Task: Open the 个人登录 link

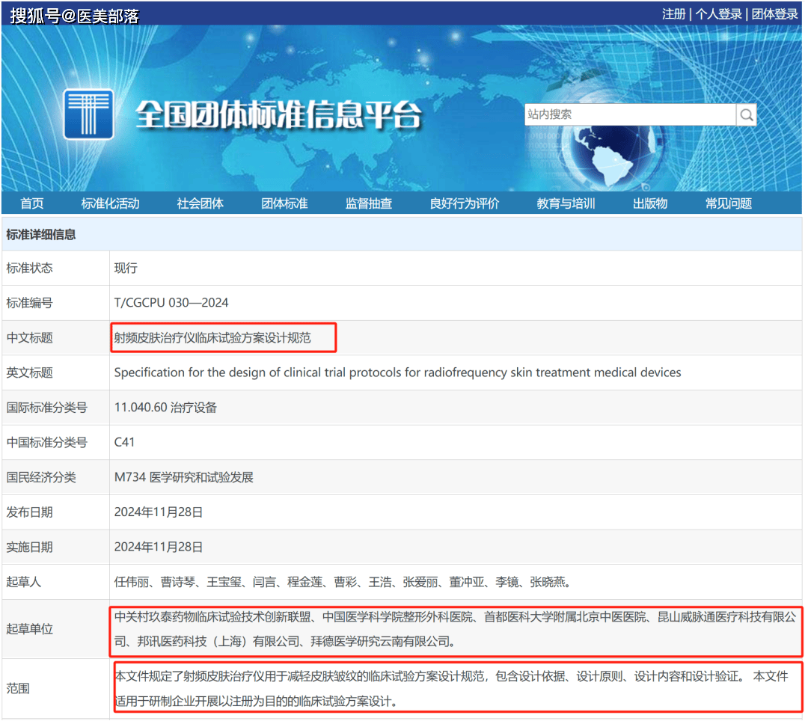Action: (x=718, y=14)
